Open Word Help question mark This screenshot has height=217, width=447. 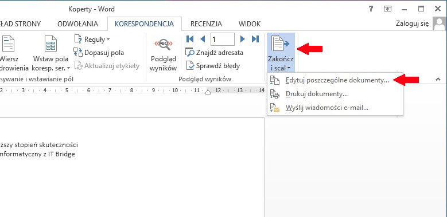[371, 9]
